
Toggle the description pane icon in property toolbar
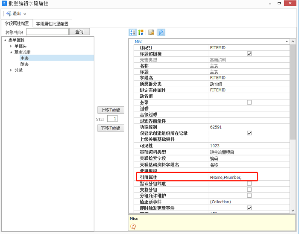tap(161, 32)
